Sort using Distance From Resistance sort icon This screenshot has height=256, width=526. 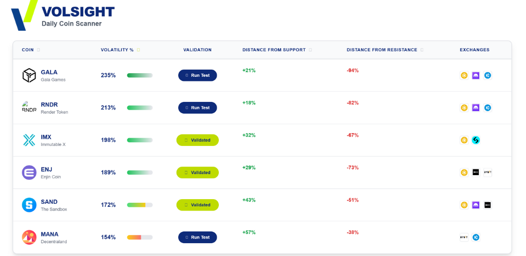(x=422, y=50)
